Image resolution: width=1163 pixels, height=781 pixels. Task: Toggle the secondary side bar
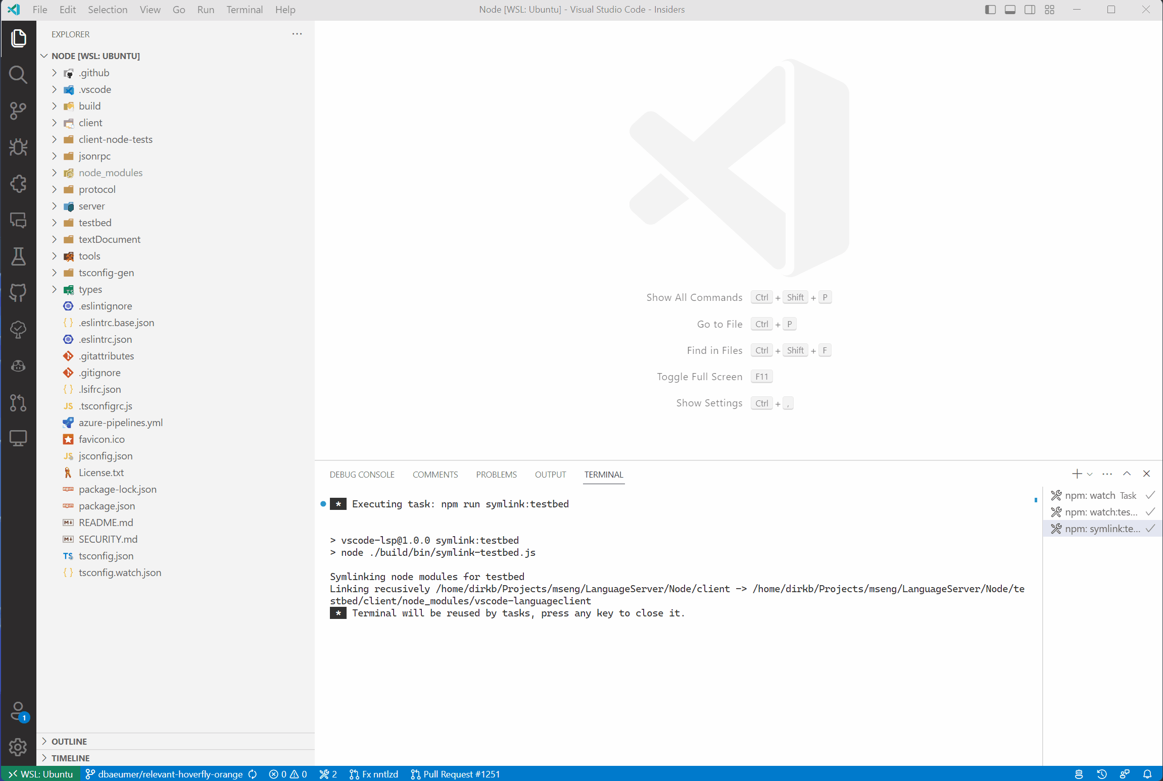point(1029,10)
